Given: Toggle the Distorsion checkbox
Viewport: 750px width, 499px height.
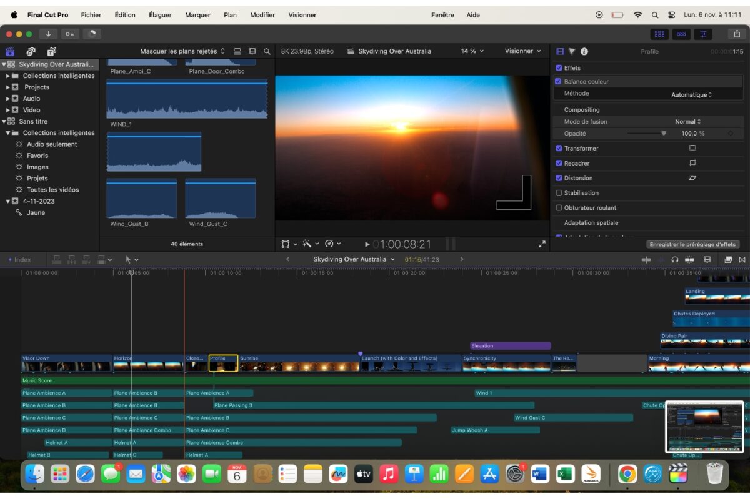Looking at the screenshot, I should pos(559,178).
